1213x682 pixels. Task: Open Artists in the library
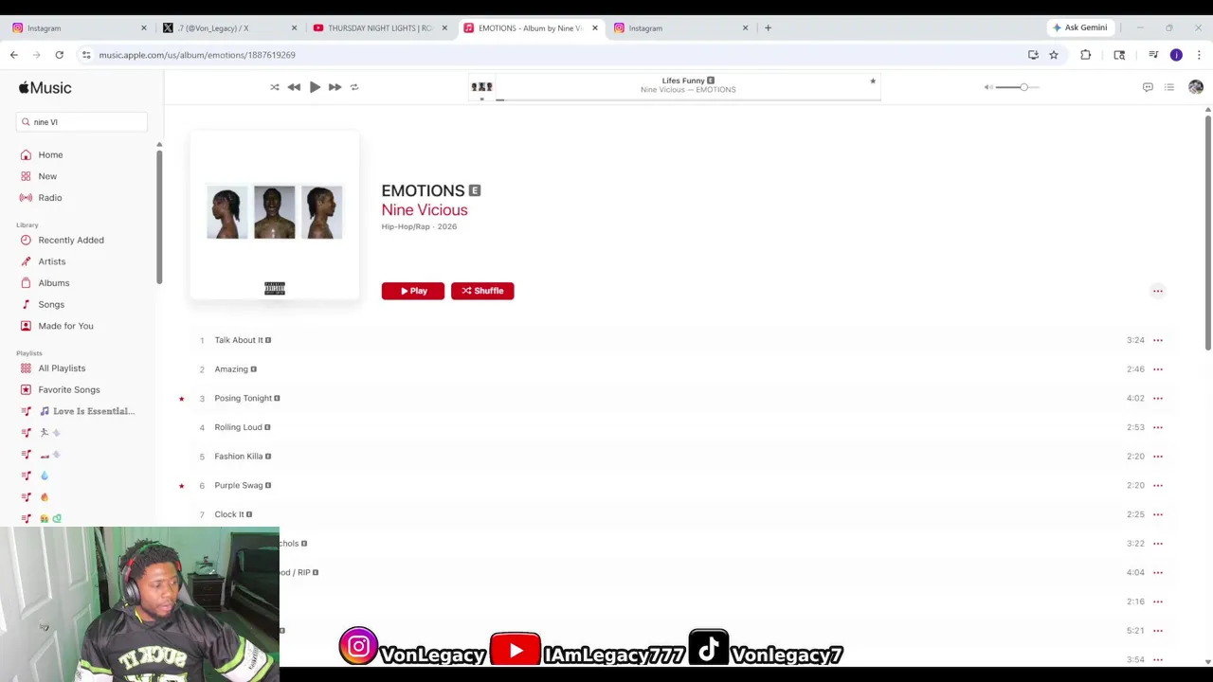[52, 261]
